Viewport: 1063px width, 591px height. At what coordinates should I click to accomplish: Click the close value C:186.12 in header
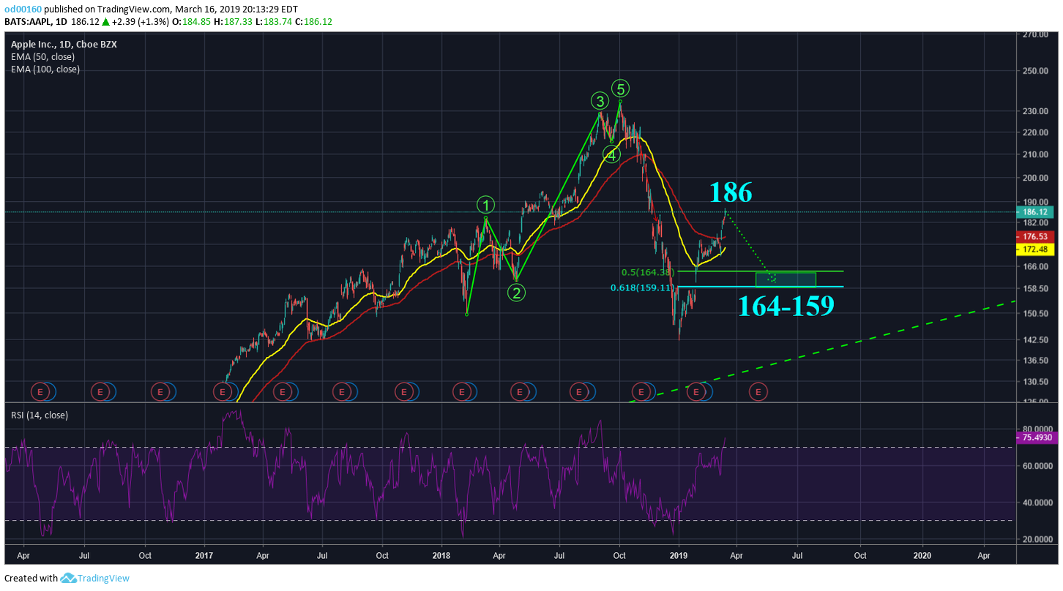[314, 22]
